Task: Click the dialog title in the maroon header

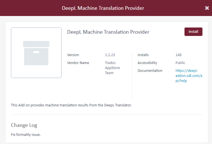Action: 103,8
